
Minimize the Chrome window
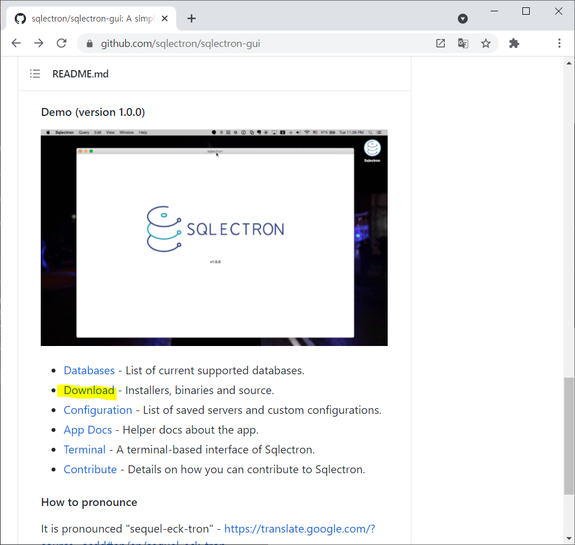494,11
